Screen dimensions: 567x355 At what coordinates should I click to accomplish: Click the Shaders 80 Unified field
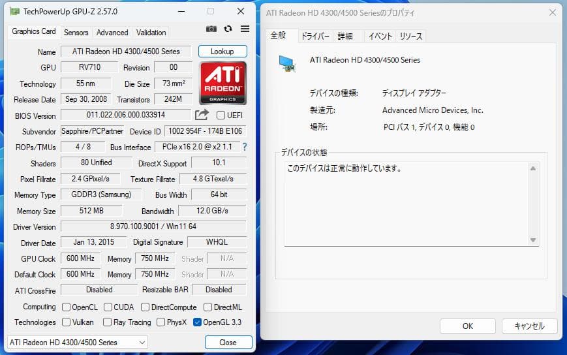(x=96, y=162)
